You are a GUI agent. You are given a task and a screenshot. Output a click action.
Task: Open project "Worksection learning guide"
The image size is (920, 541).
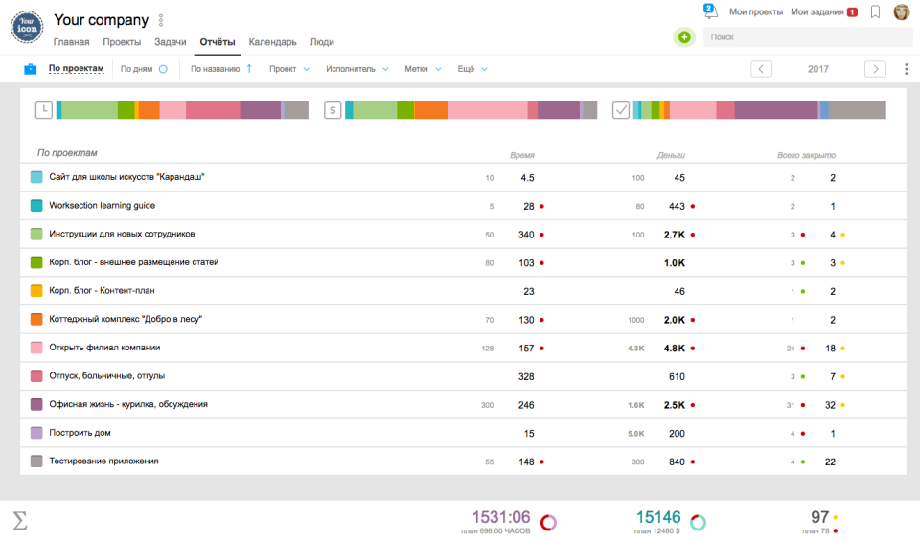coord(102,206)
